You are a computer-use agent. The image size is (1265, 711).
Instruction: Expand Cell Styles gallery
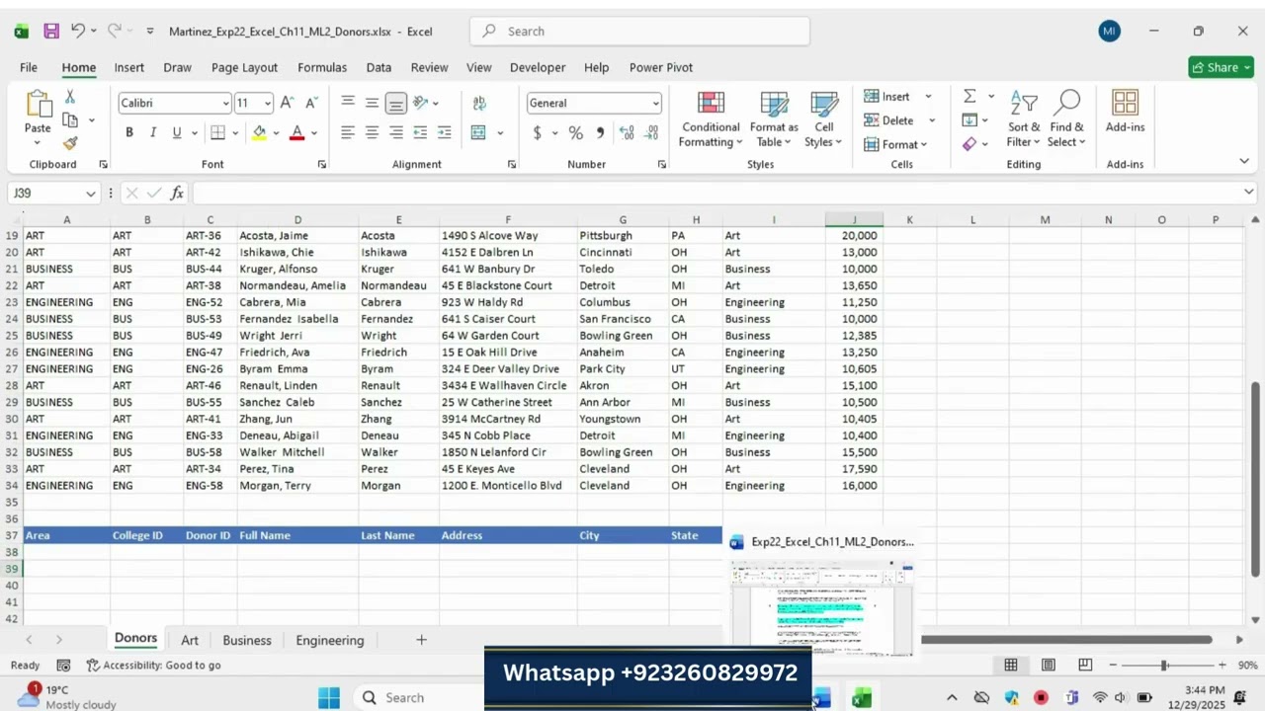(824, 119)
